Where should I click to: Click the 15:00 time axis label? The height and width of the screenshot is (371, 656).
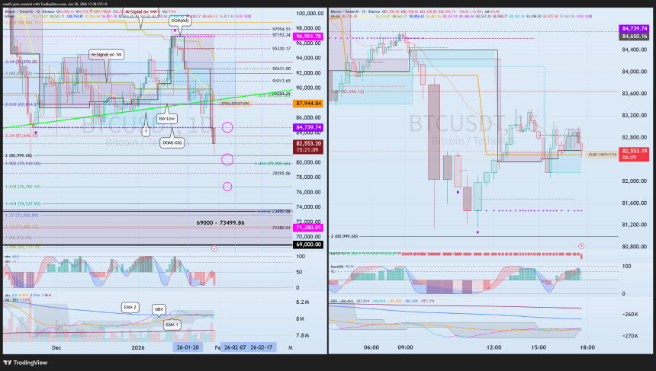[539, 347]
